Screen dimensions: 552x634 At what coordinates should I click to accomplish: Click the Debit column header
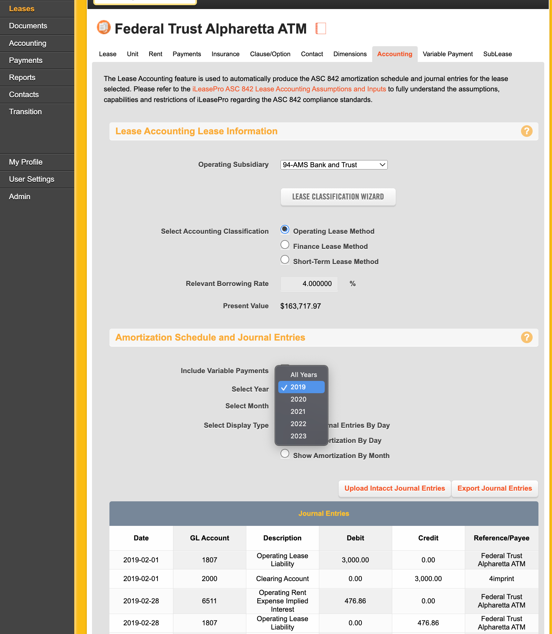tap(355, 538)
